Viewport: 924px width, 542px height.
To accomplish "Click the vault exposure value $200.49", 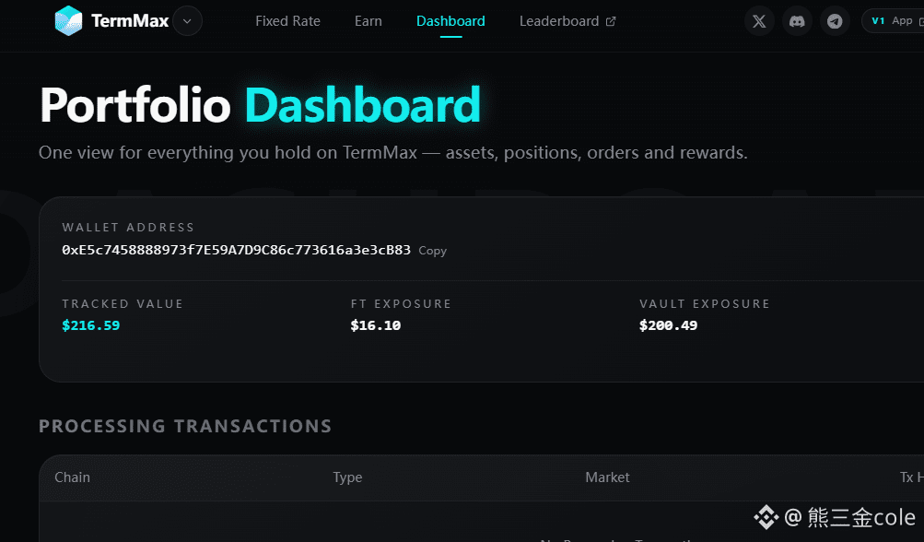I will click(x=668, y=325).
